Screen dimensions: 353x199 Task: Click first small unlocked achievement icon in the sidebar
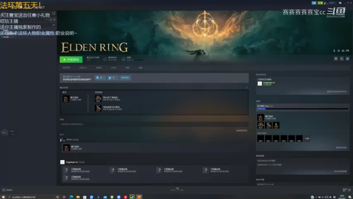[x=260, y=125]
